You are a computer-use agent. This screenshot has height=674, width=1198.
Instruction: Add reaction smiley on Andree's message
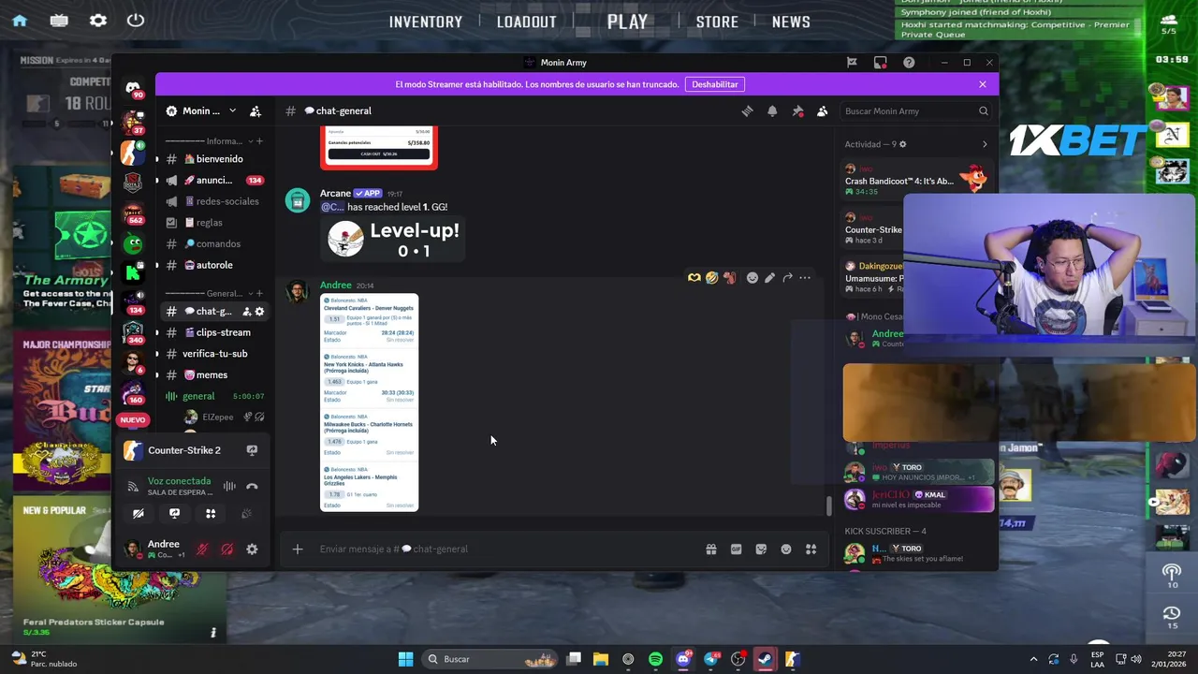[752, 278]
